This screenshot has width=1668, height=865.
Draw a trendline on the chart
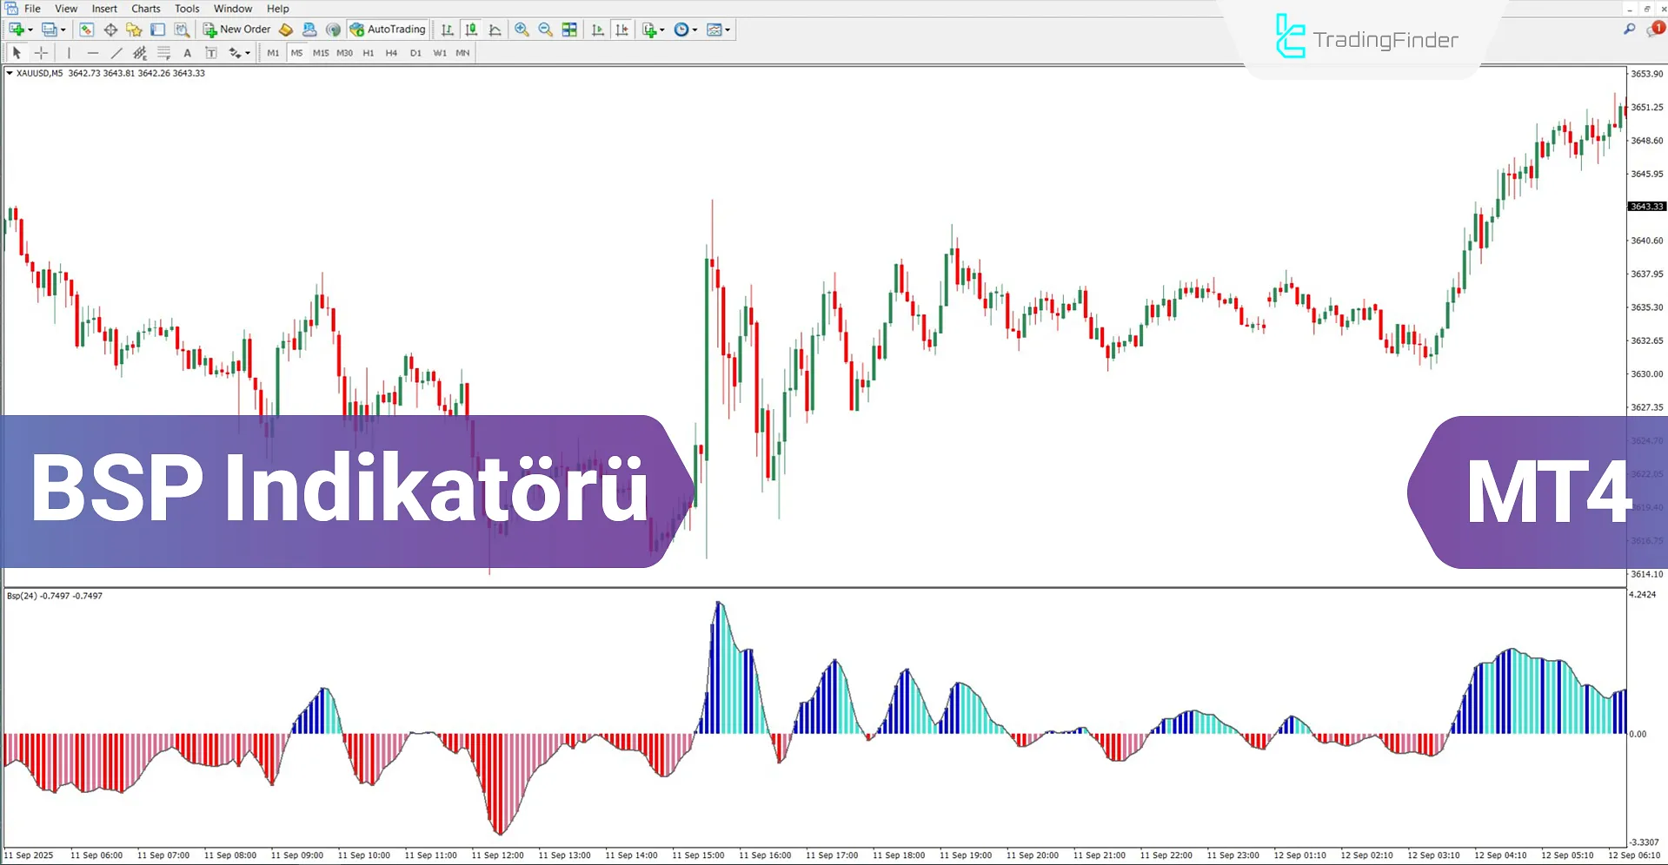pos(116,53)
